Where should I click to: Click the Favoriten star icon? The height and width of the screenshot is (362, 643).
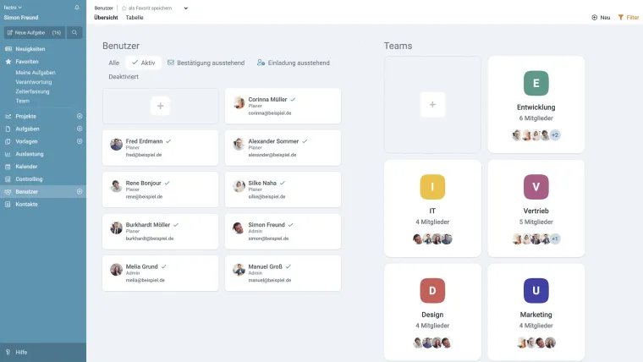click(8, 62)
